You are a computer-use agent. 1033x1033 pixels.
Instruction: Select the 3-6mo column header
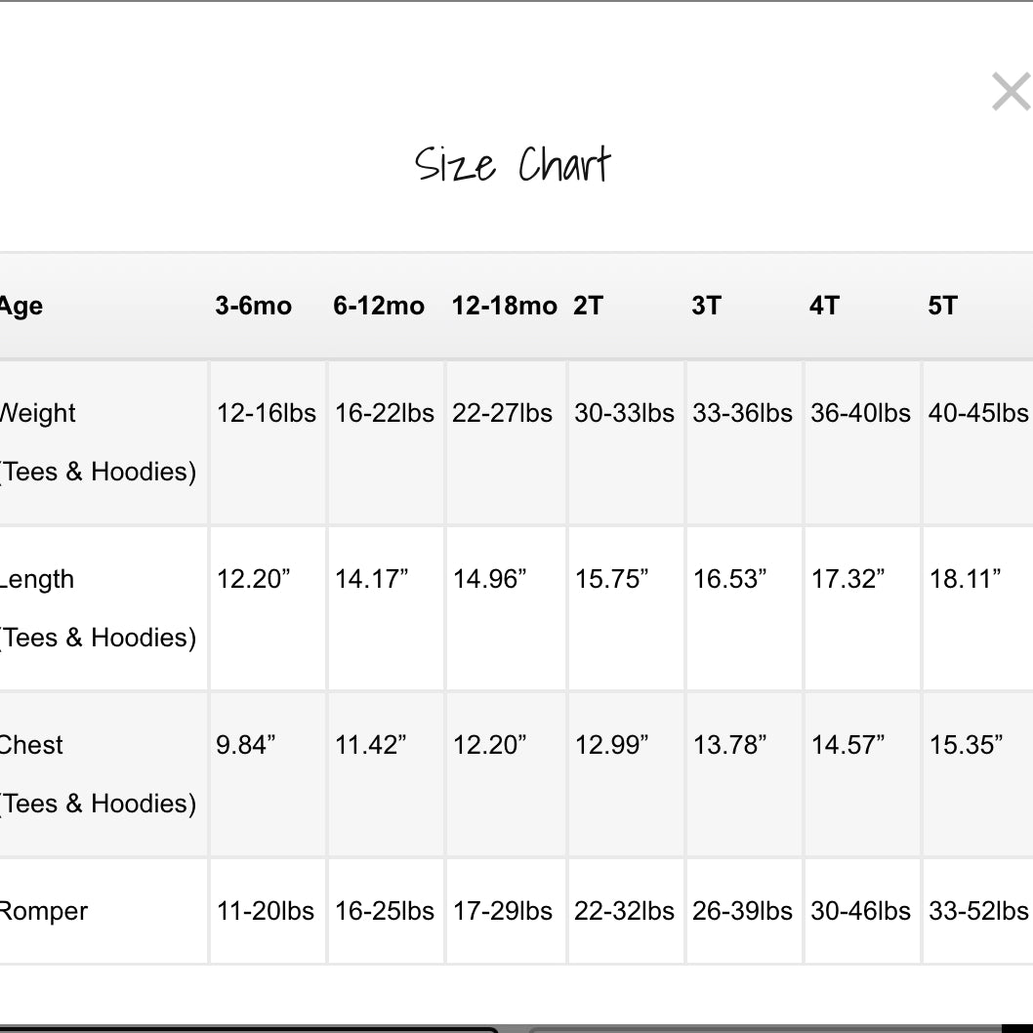point(254,307)
